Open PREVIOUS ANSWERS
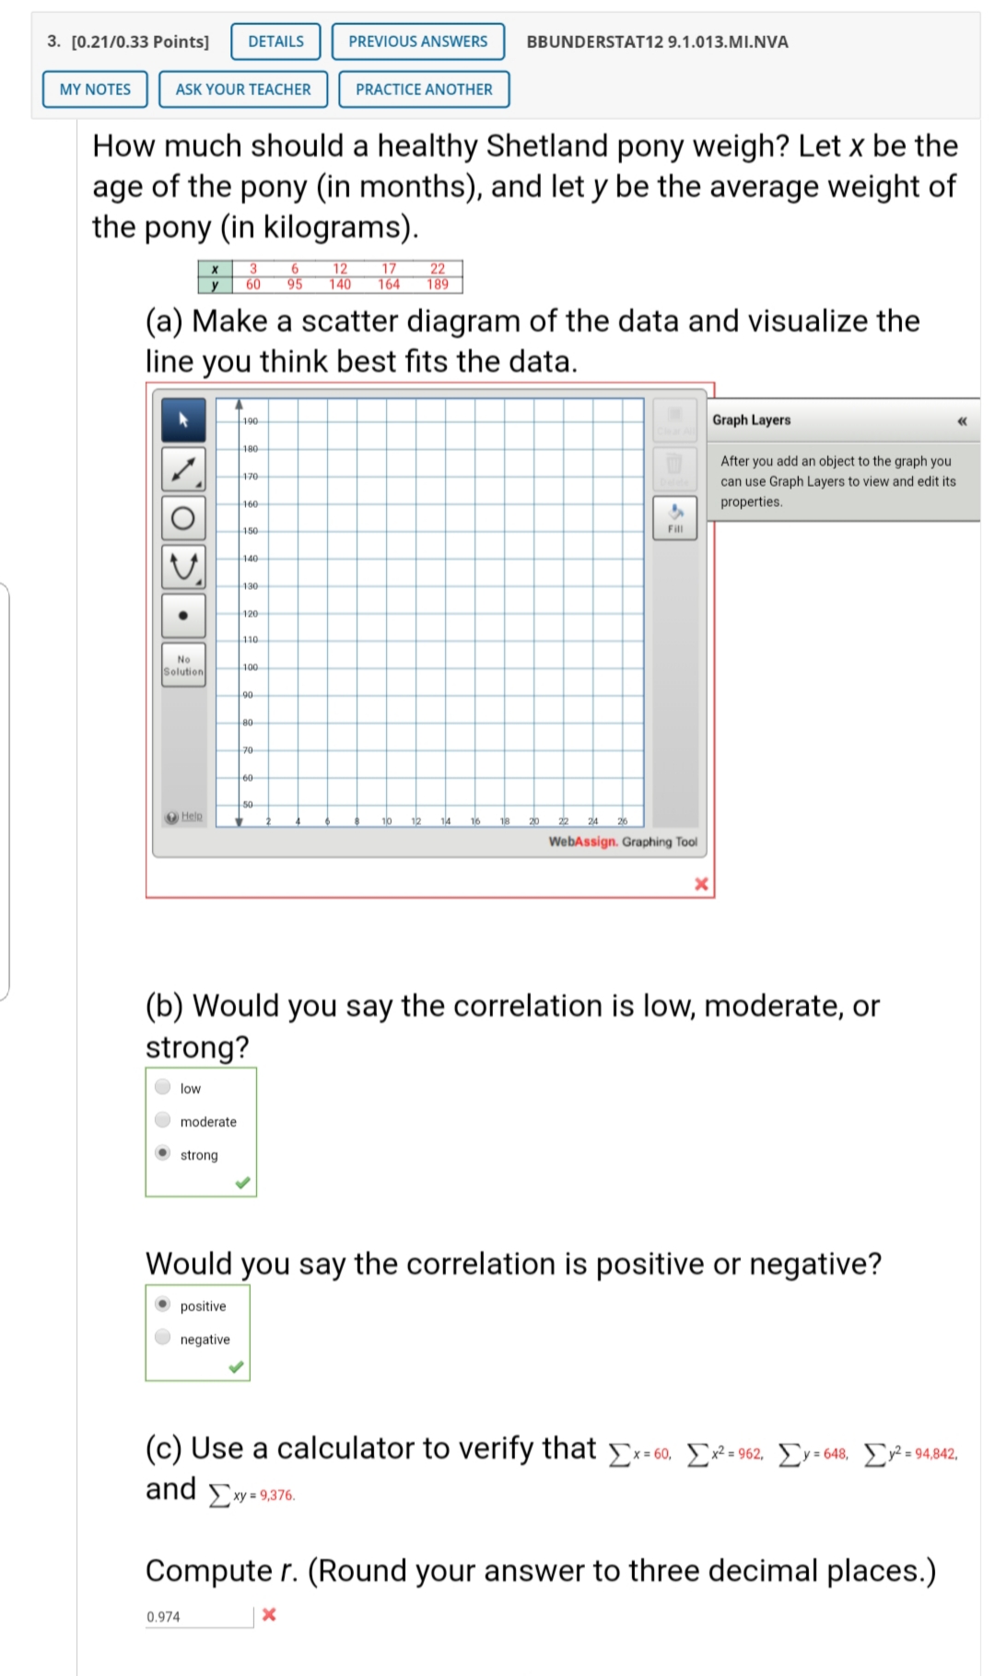 416,41
